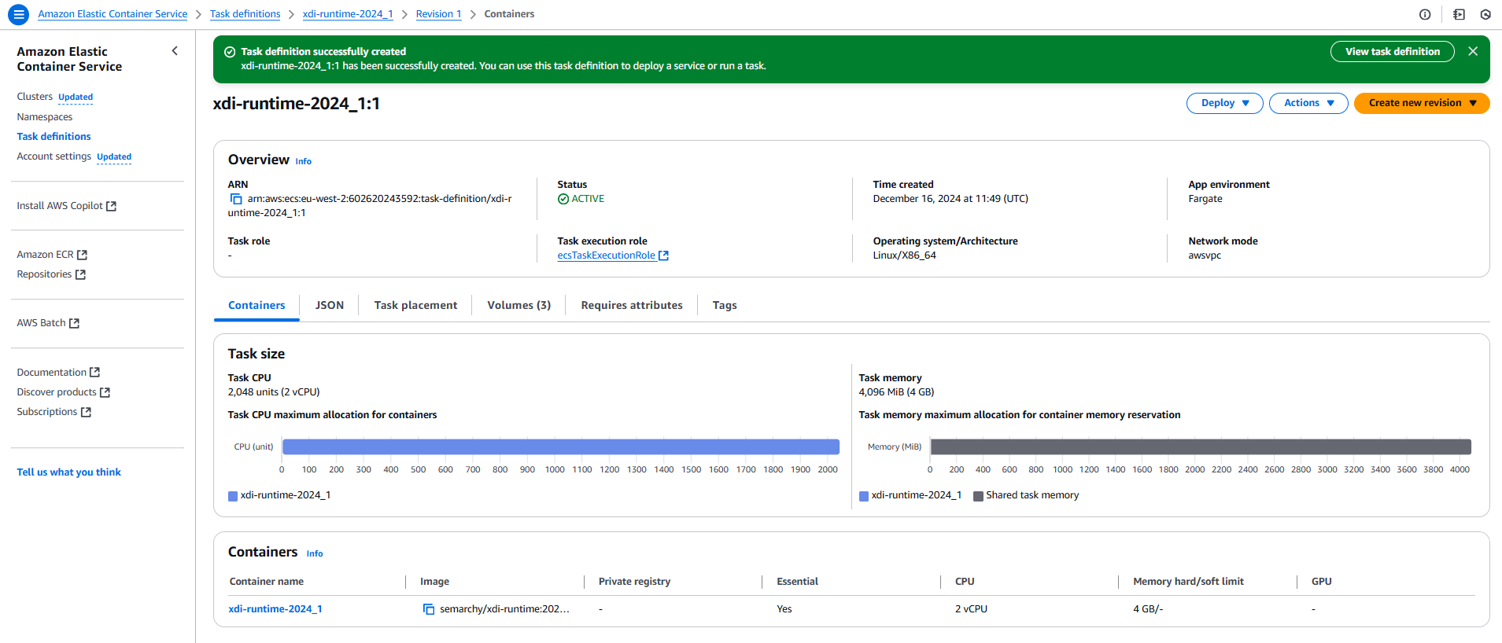Click the clock settings icon at top right

[1485, 14]
